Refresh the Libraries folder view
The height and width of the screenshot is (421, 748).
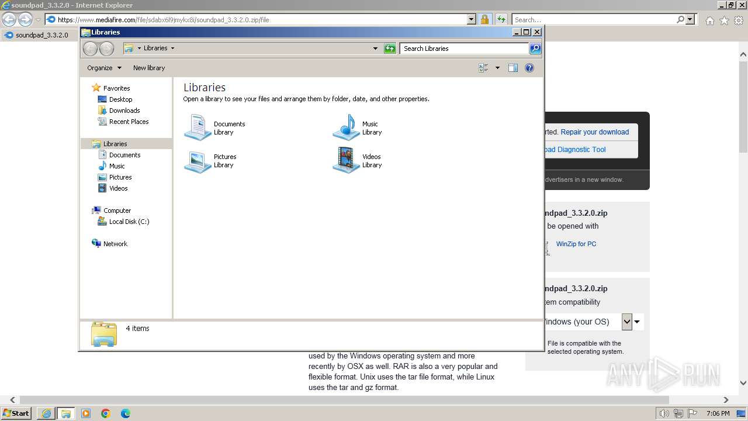390,49
